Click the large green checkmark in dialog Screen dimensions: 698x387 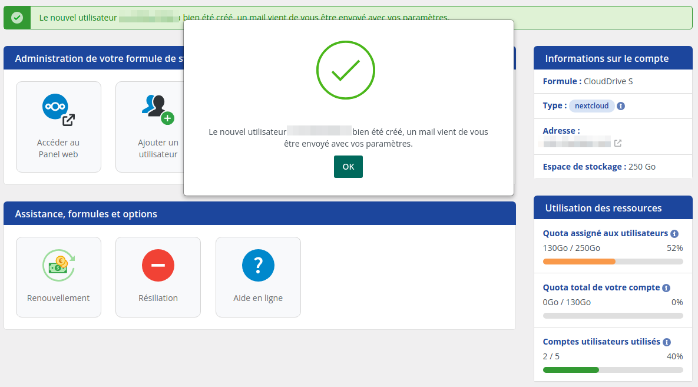(346, 70)
